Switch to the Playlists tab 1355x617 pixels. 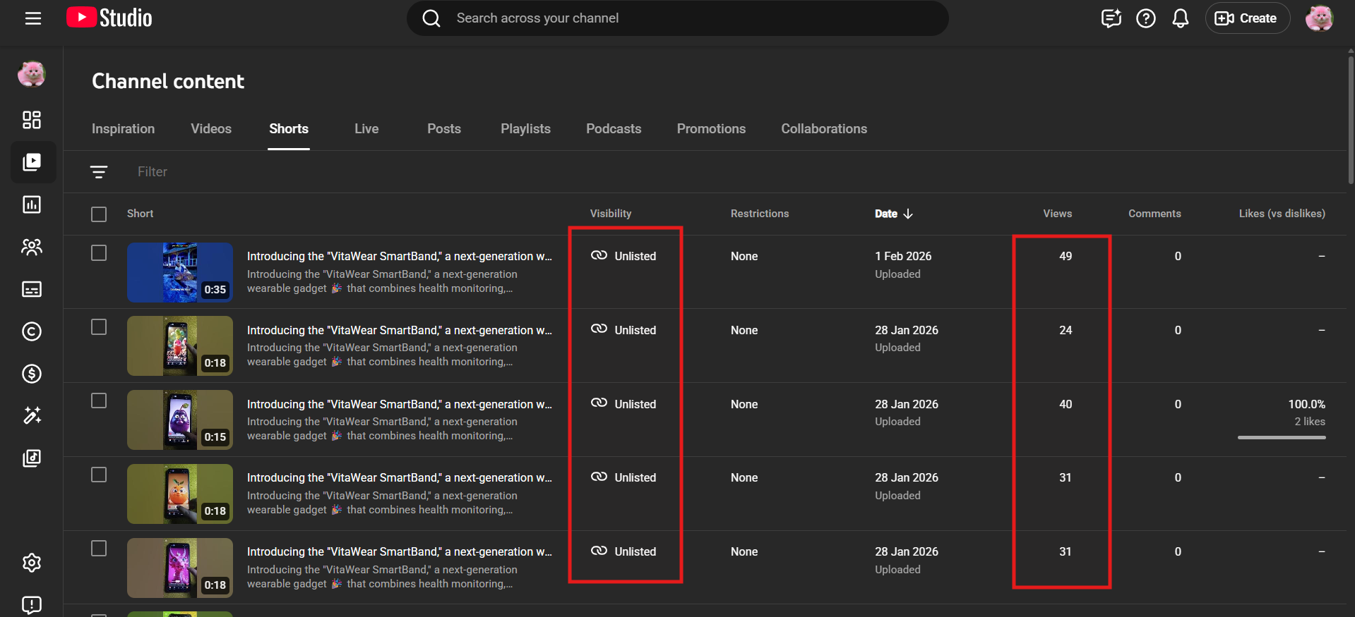tap(525, 129)
